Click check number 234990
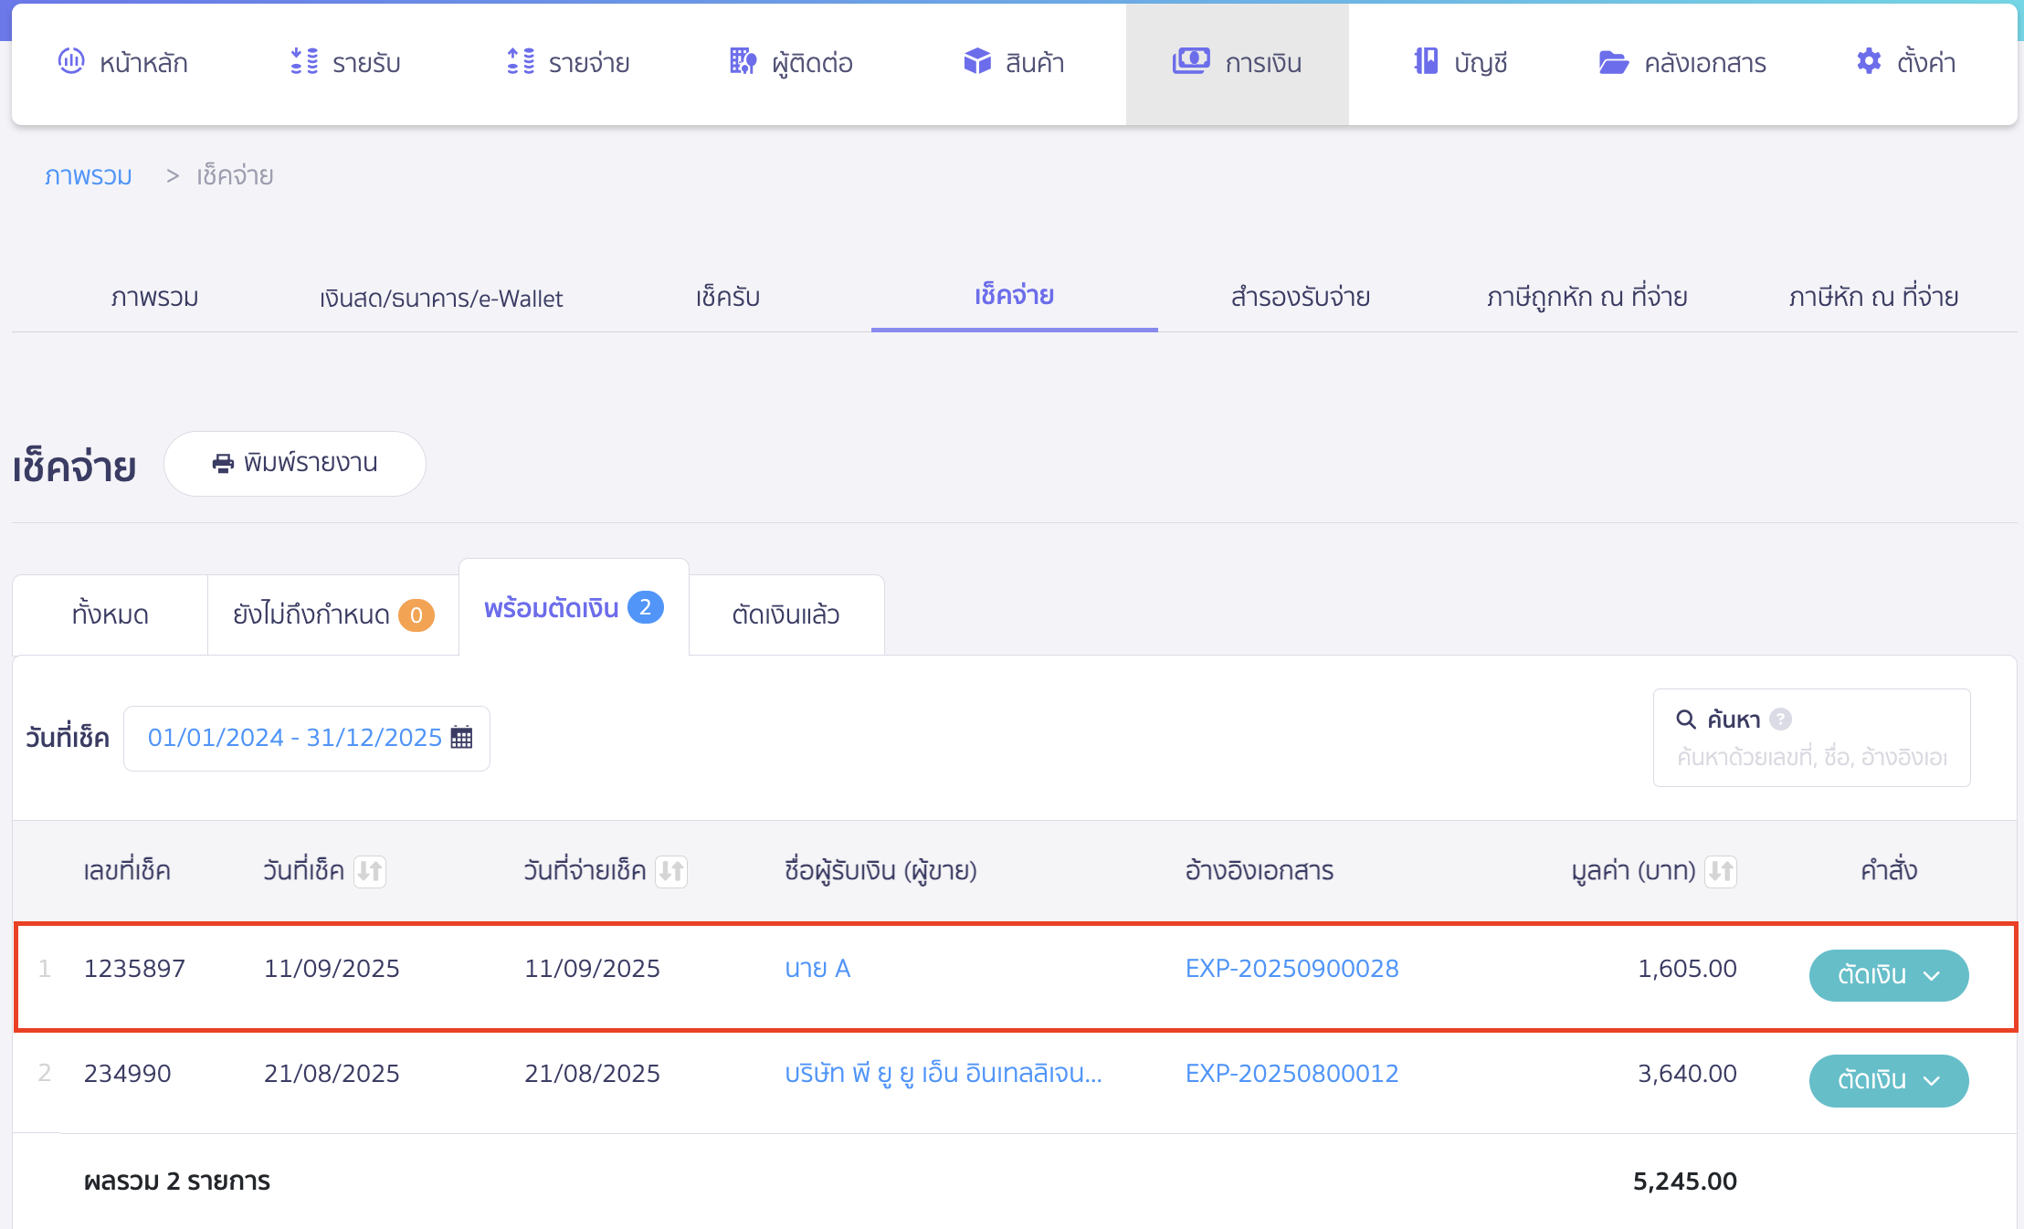This screenshot has width=2024, height=1229. (x=127, y=1074)
